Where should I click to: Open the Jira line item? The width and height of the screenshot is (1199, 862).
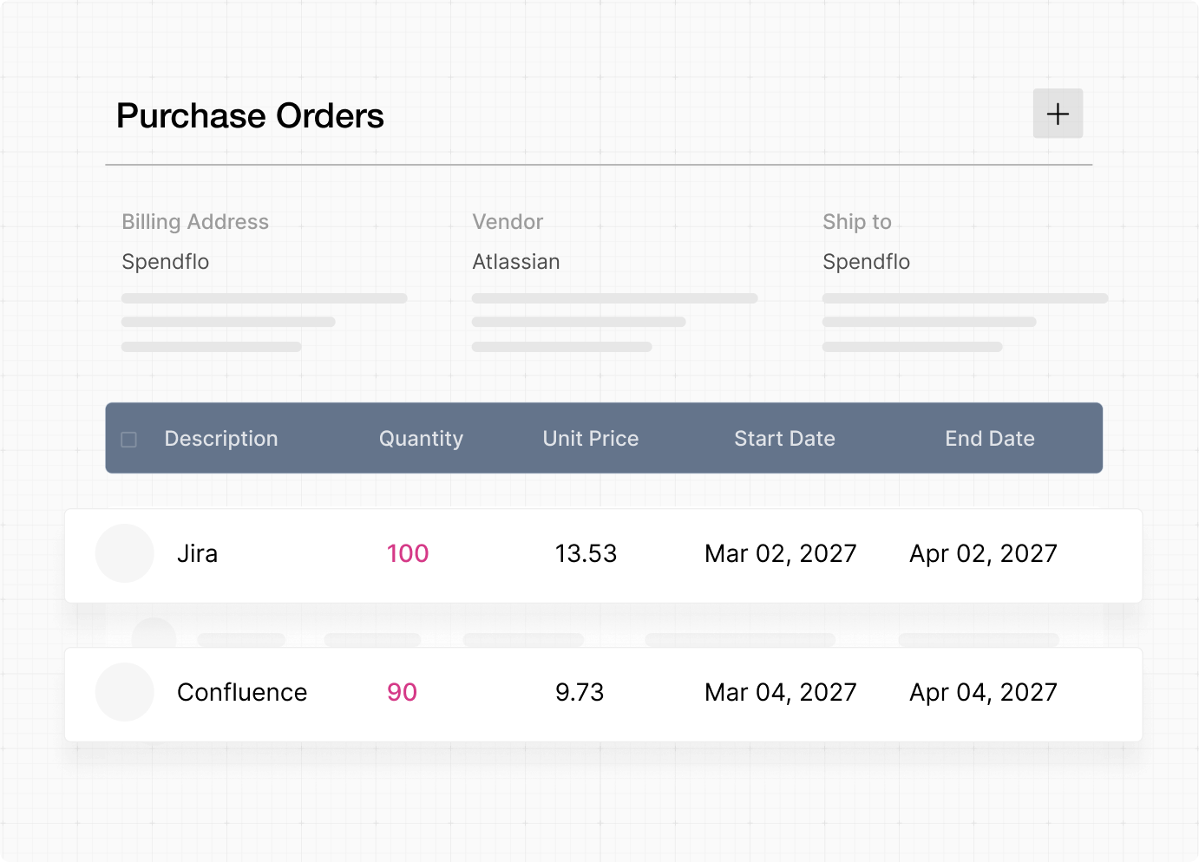click(x=198, y=553)
